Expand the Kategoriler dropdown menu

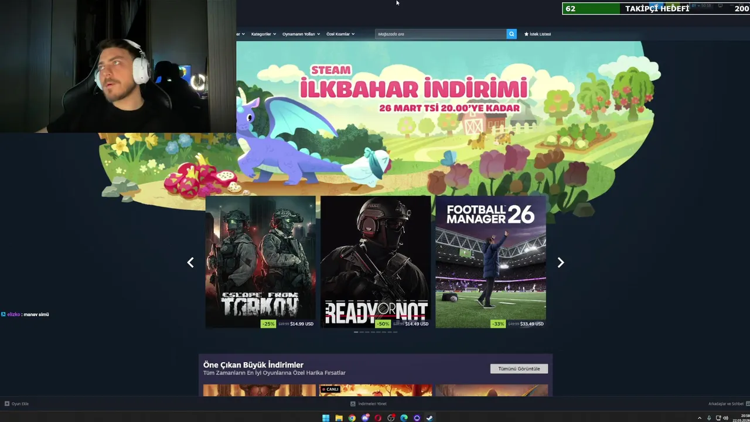click(x=264, y=34)
